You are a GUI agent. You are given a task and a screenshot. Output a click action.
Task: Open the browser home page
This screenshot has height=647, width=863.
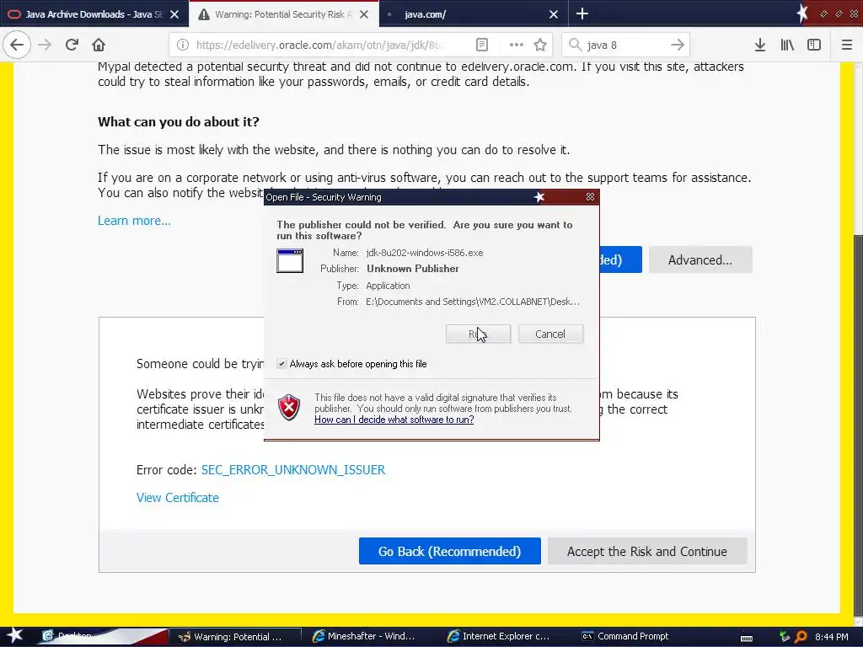99,45
